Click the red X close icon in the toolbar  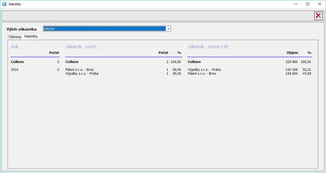pyautogui.click(x=318, y=16)
